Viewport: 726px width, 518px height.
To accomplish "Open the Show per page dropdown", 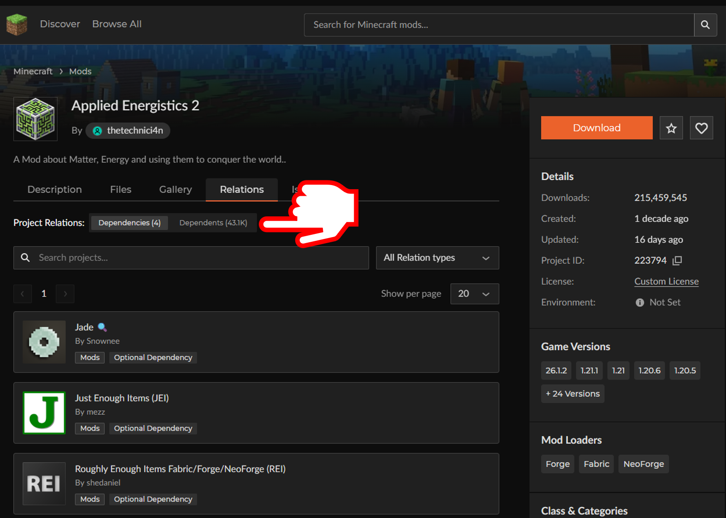I will click(474, 294).
